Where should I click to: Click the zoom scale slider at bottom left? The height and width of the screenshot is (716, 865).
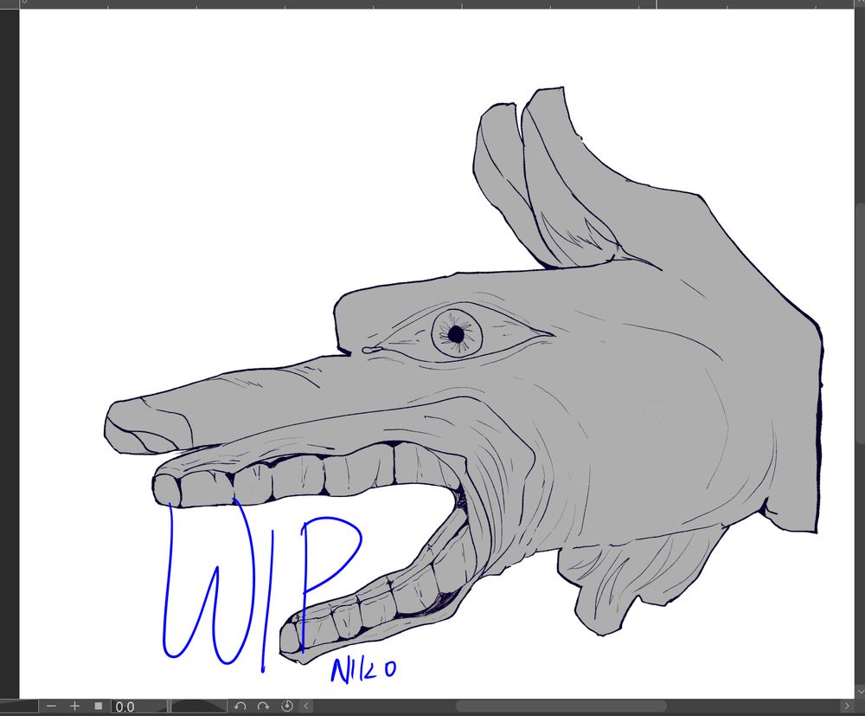click(x=19, y=706)
